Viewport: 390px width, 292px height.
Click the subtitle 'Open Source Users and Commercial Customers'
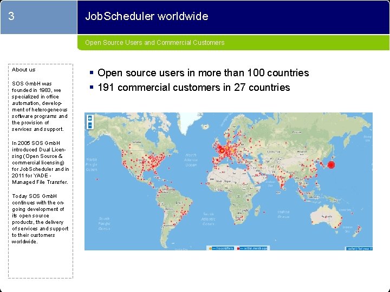155,43
